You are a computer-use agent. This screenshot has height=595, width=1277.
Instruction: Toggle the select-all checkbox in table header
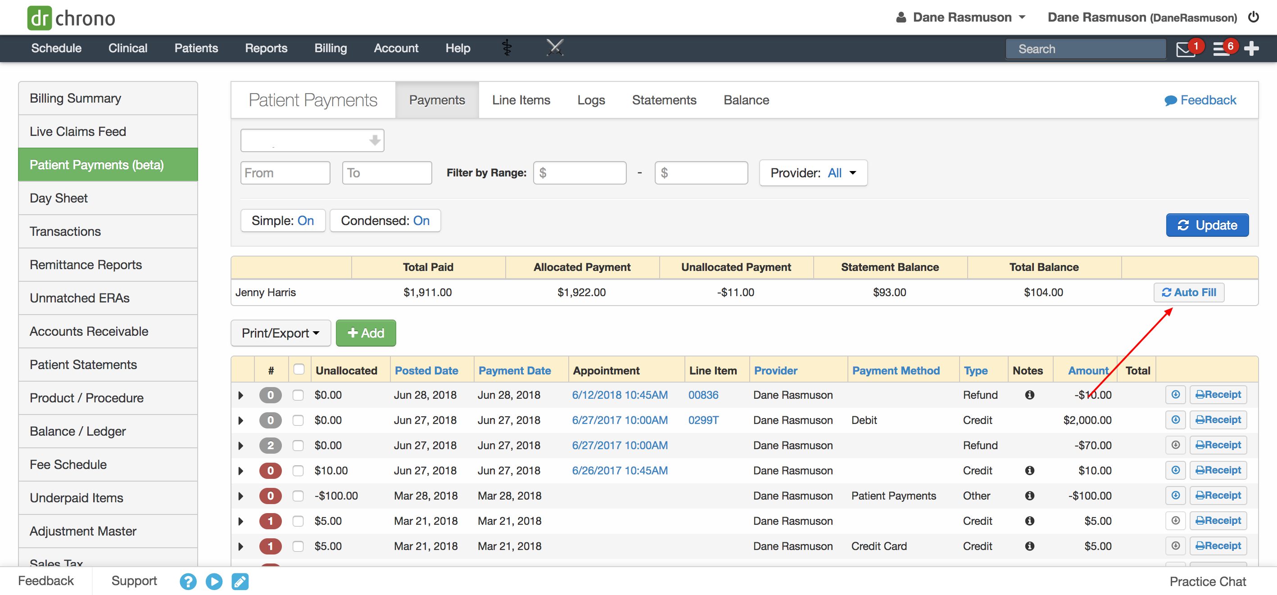point(299,369)
